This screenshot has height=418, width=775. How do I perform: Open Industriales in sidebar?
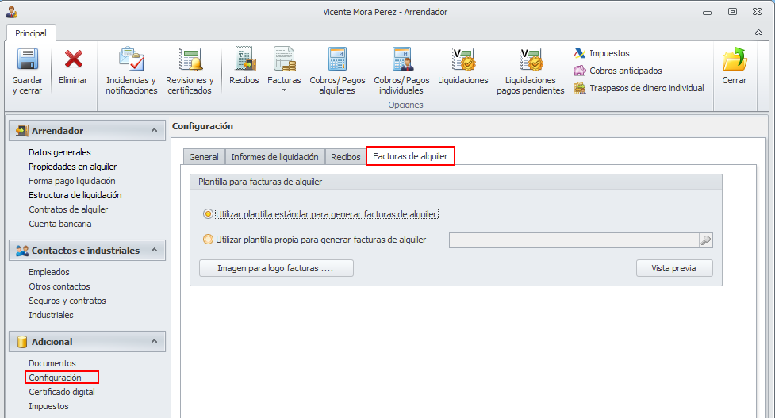tap(51, 315)
